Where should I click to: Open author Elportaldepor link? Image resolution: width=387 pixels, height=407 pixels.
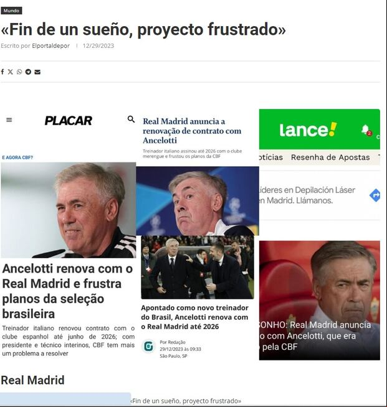50,45
